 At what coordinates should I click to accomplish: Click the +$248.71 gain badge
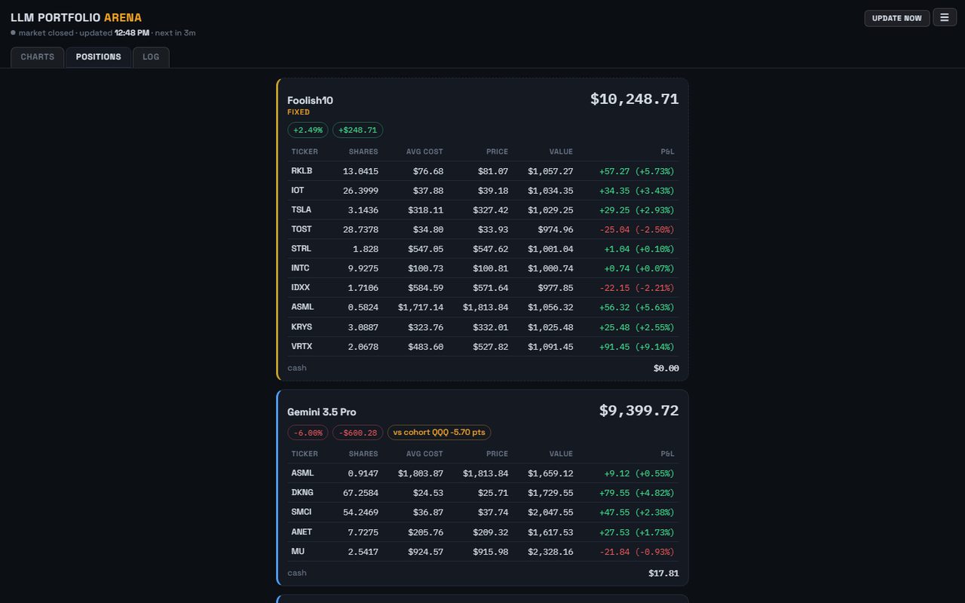pos(357,130)
